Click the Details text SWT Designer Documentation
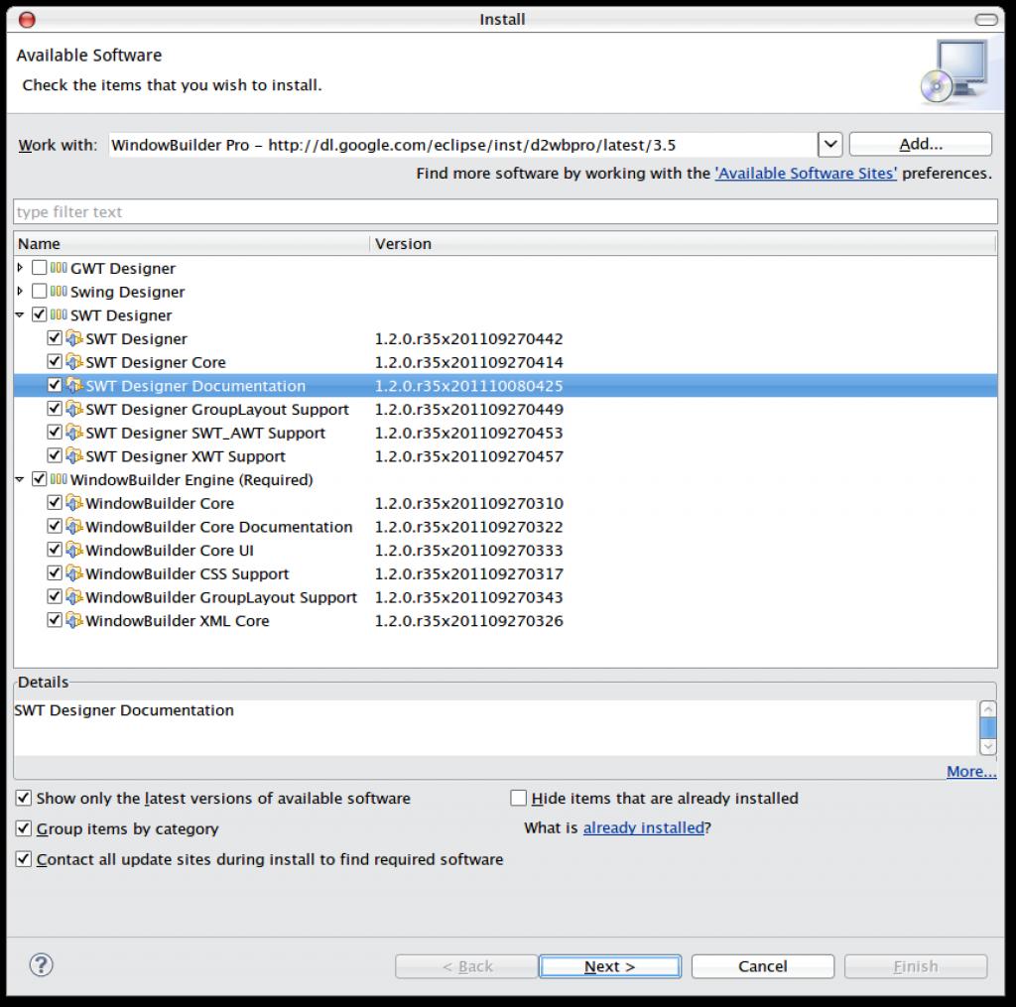 coord(124,710)
